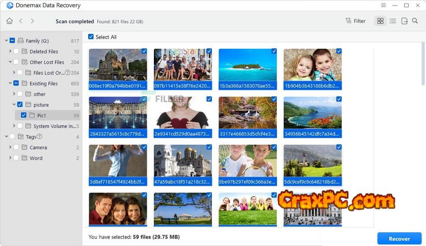
Task: Click the Deleted Files folder icon
Action: click(24, 51)
